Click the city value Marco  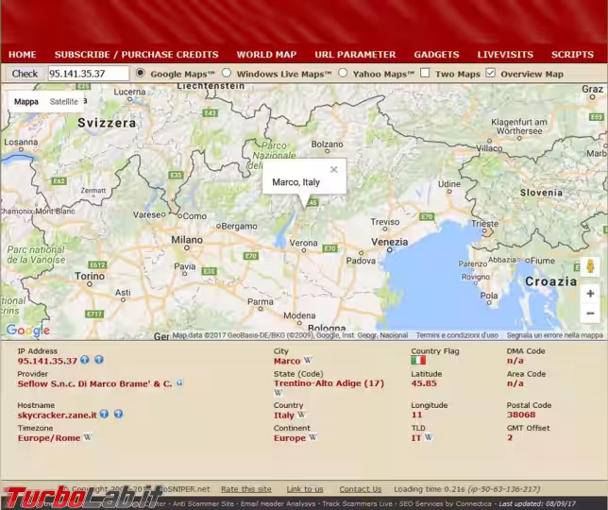coord(287,361)
